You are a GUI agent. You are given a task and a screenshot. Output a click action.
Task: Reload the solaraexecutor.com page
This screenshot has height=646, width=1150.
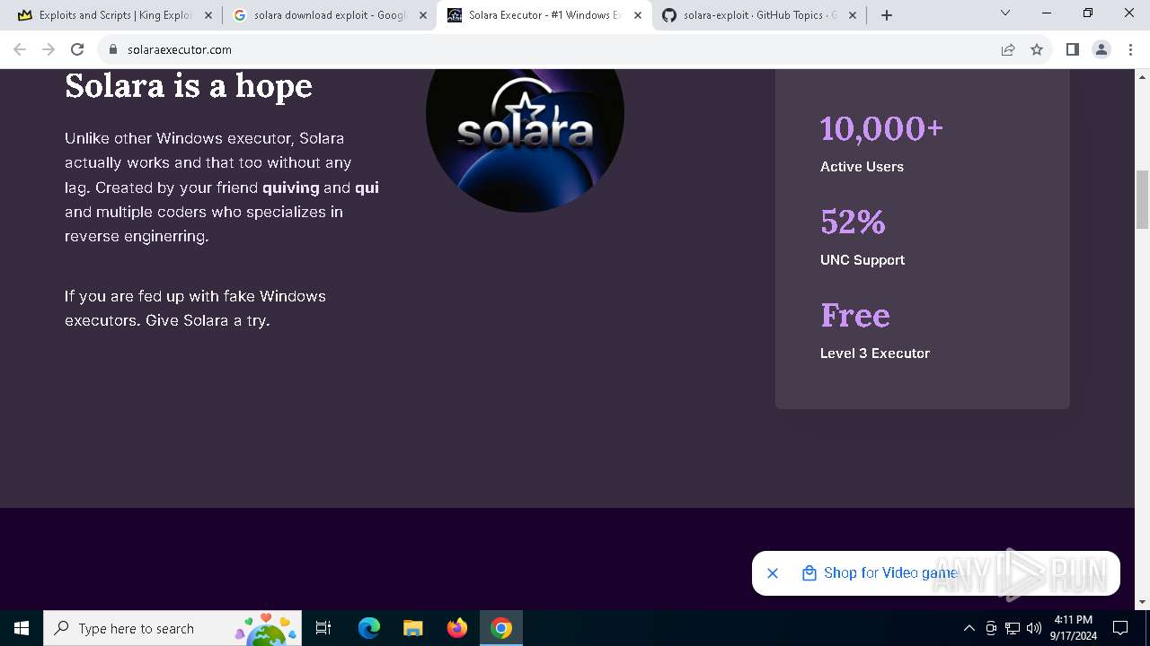77,49
